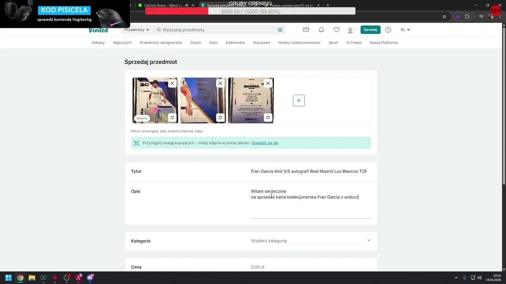The width and height of the screenshot is (506, 284).
Task: Click magnifier icon in Vinted search bar
Action: (159, 30)
